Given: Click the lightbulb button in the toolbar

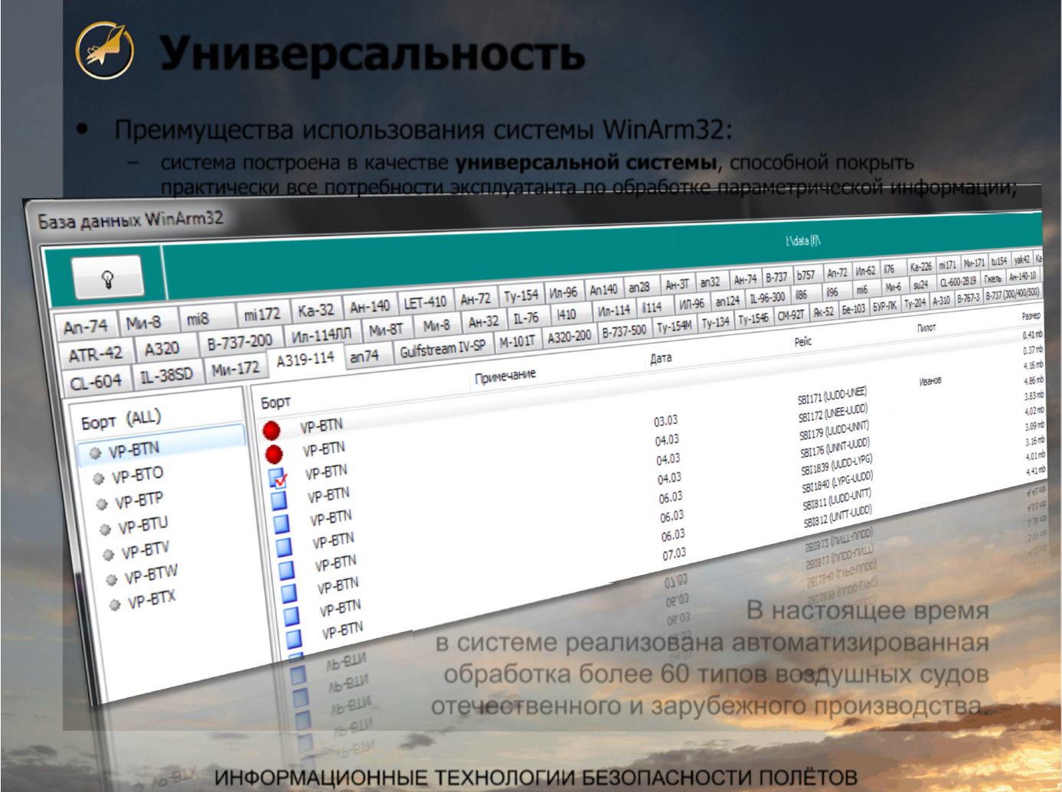Looking at the screenshot, I should [108, 276].
